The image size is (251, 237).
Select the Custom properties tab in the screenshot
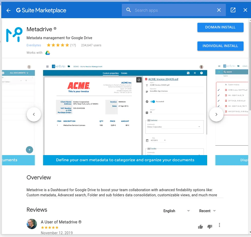tap(111, 73)
